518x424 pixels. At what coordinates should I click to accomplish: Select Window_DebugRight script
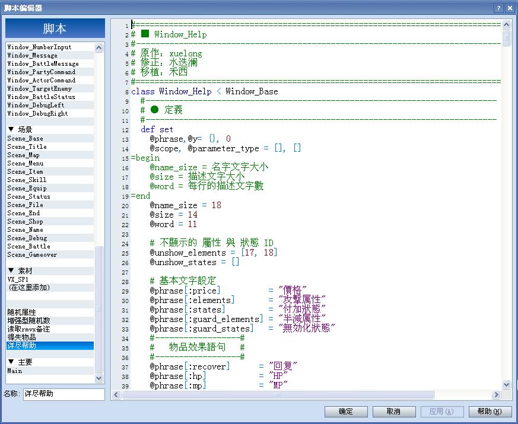pos(50,113)
